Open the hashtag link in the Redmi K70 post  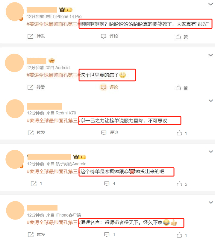[x=53, y=121]
